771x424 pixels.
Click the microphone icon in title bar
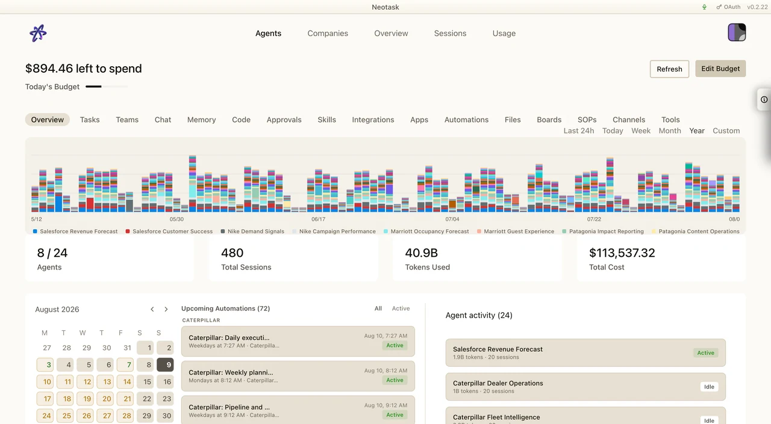point(704,7)
